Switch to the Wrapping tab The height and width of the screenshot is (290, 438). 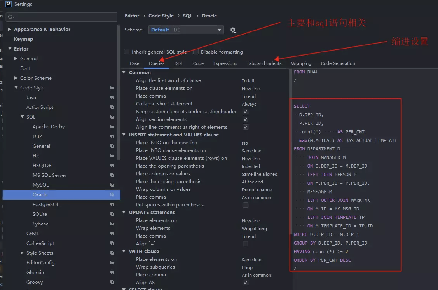[x=301, y=63]
